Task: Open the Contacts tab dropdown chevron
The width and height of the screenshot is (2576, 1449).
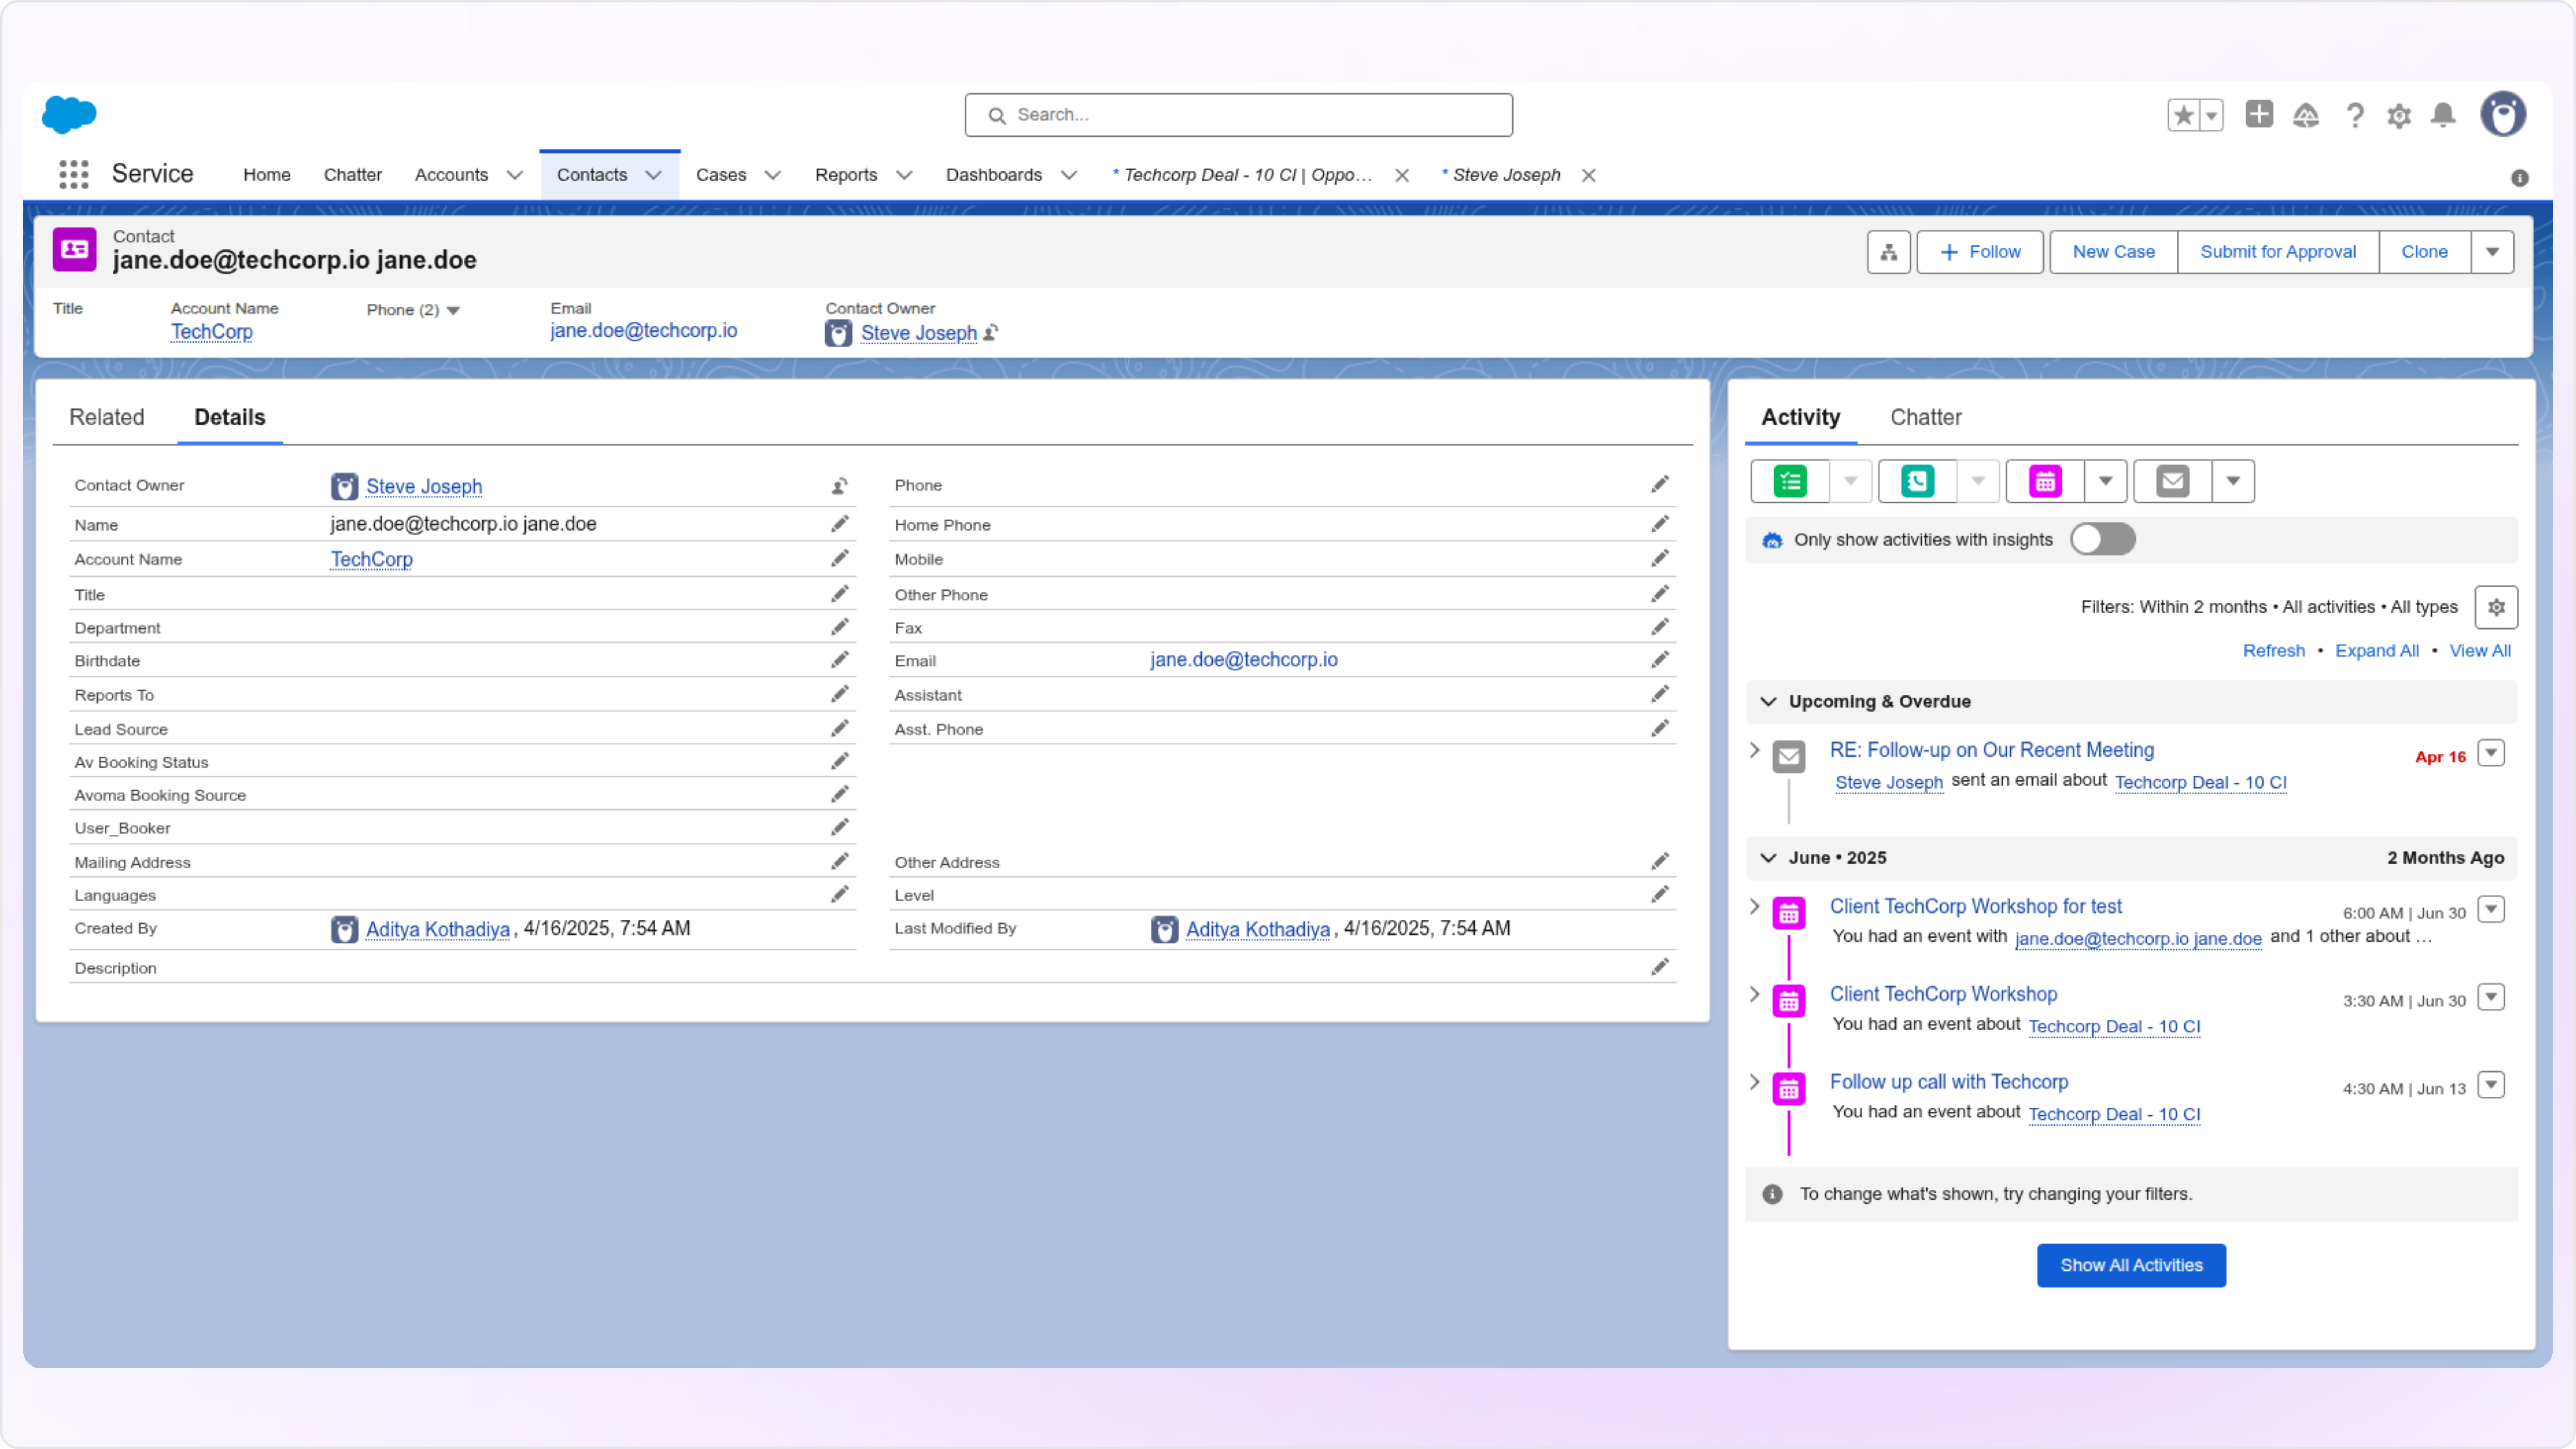Action: click(653, 175)
